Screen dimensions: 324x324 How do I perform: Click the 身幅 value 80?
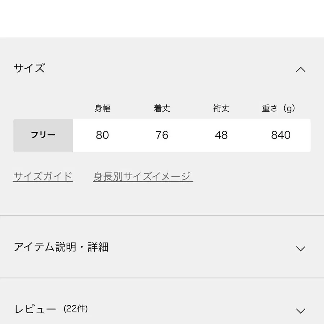[103, 135]
